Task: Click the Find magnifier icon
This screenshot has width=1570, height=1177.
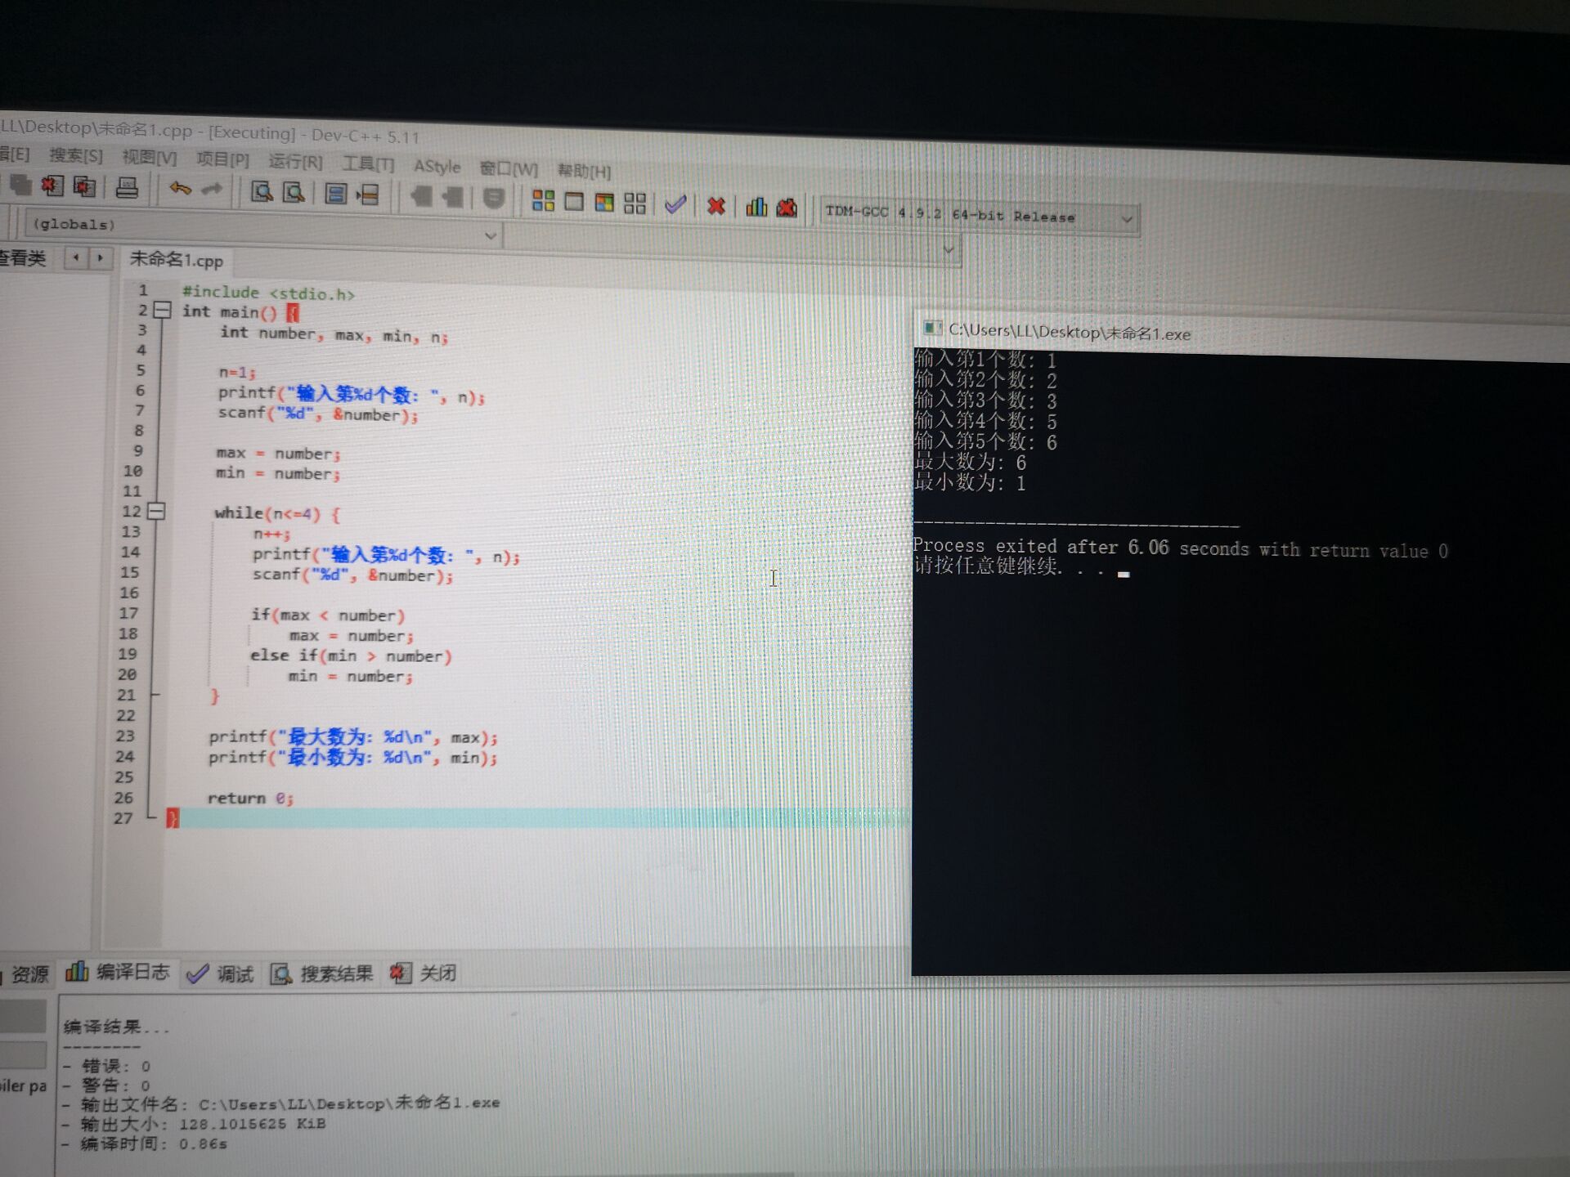Action: [262, 192]
